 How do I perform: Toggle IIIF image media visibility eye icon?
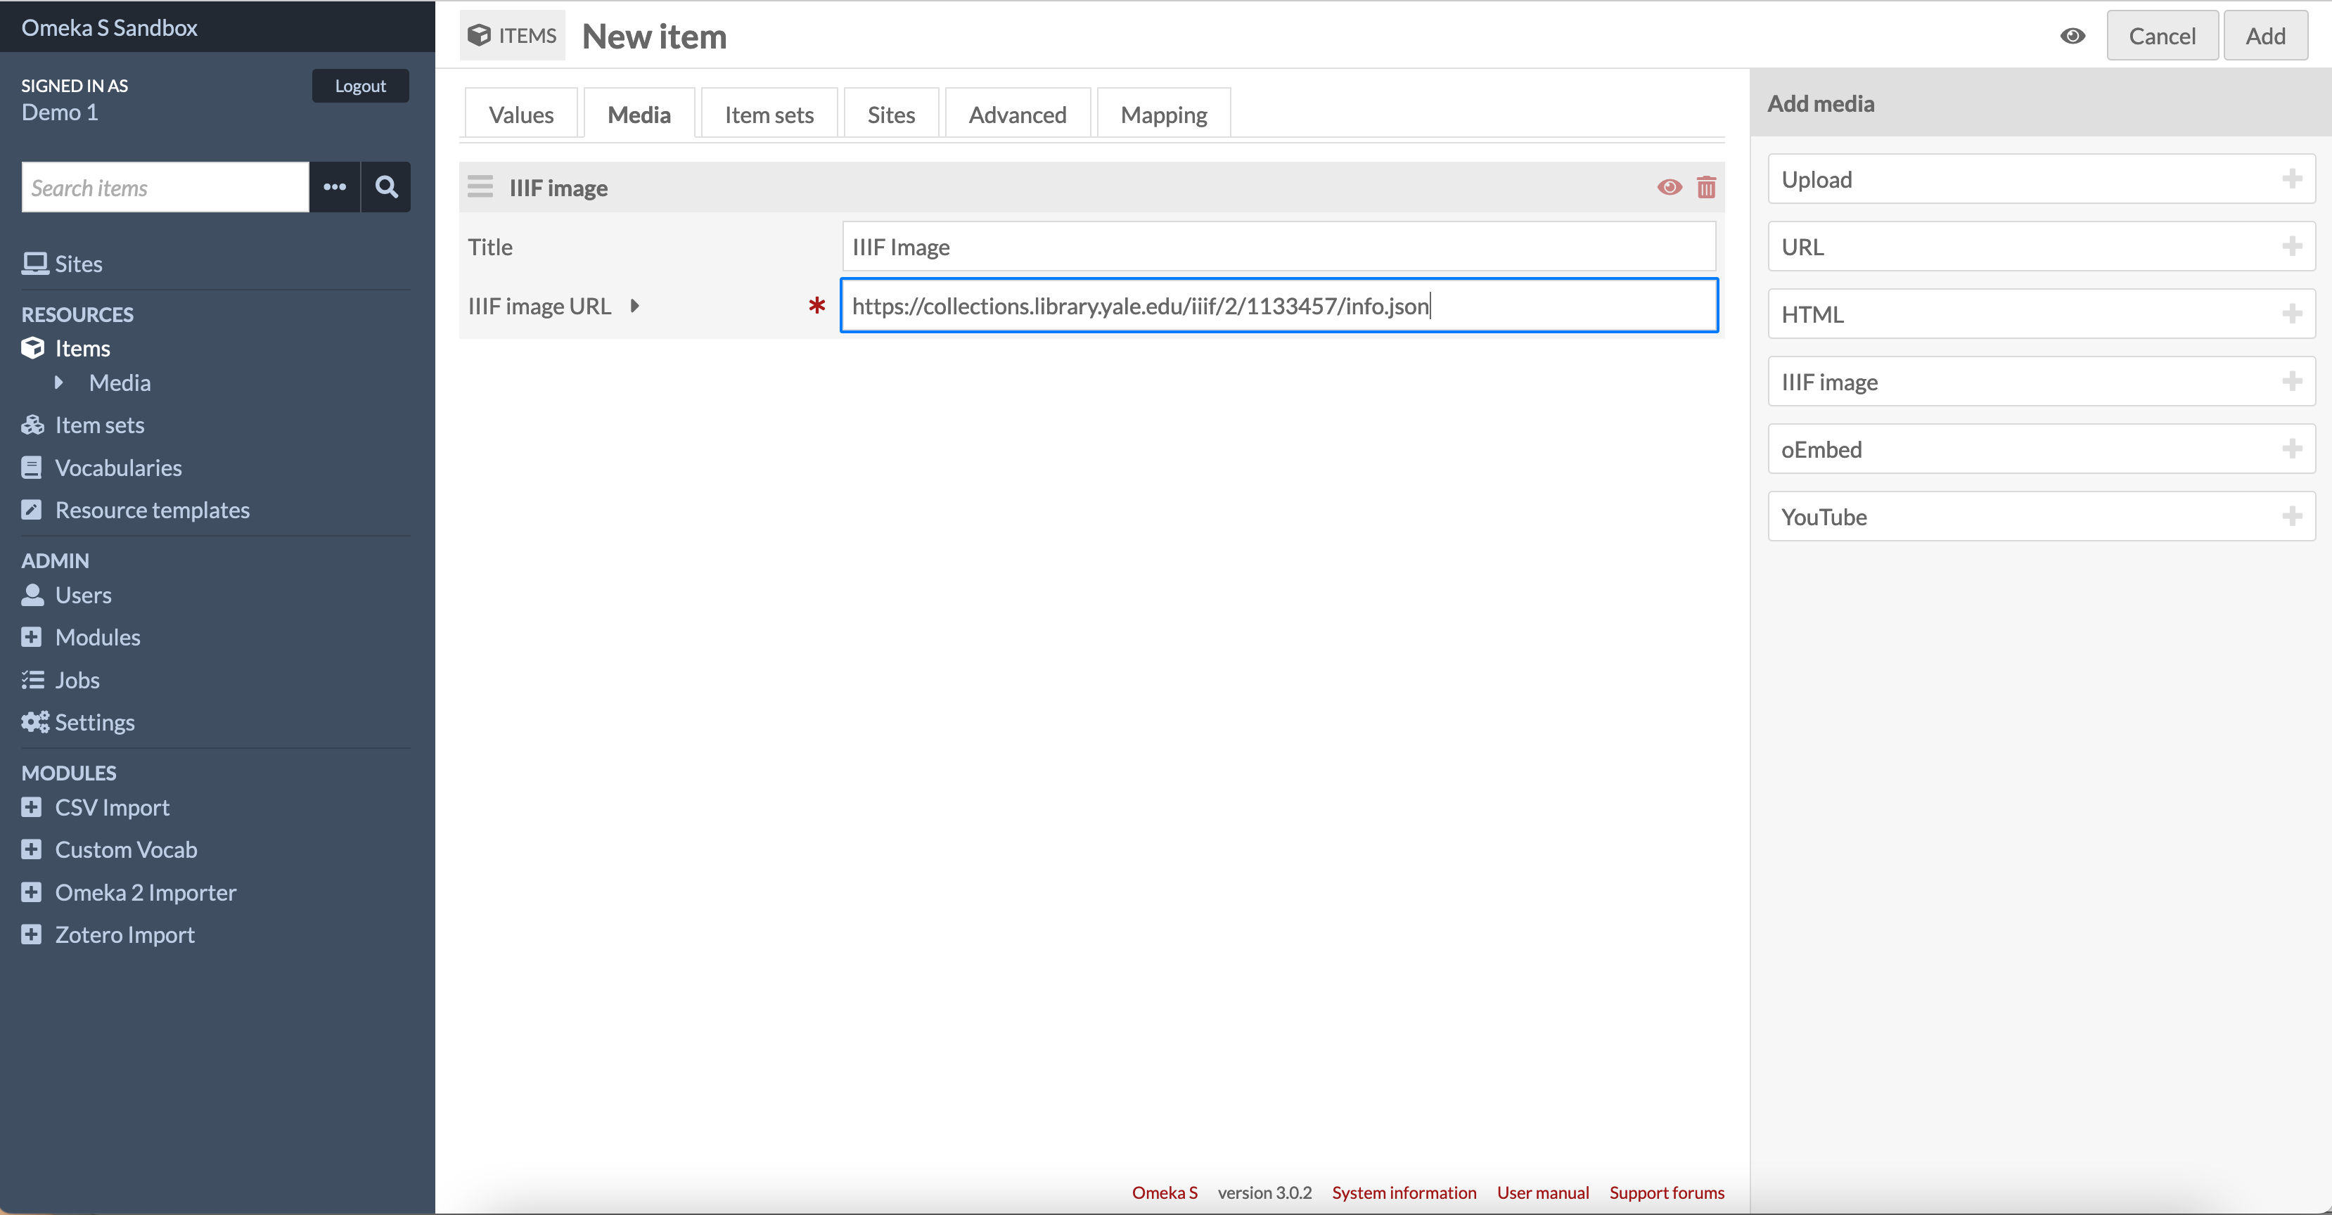[1670, 188]
